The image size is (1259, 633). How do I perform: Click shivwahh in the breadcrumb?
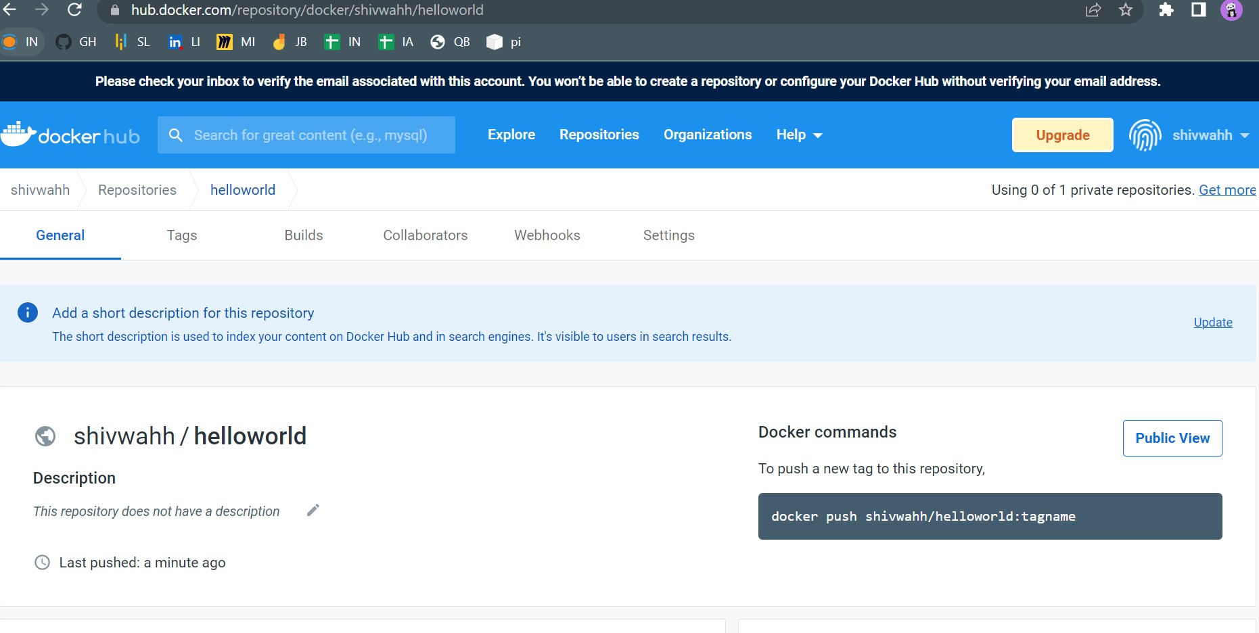(40, 190)
